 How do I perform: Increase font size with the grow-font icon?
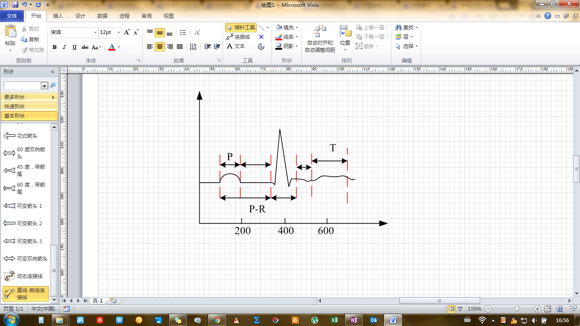click(127, 32)
